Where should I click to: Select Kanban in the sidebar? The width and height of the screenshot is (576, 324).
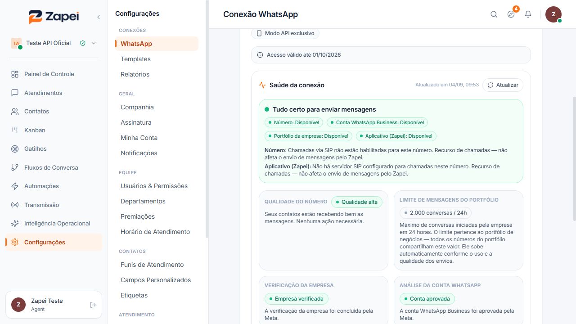(x=54, y=130)
